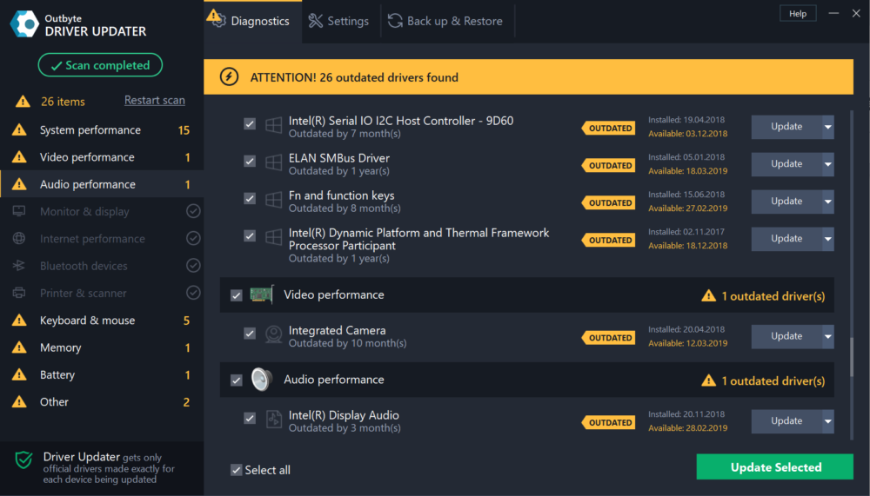Open the Back up & Restore tab
The image size is (870, 496).
446,21
